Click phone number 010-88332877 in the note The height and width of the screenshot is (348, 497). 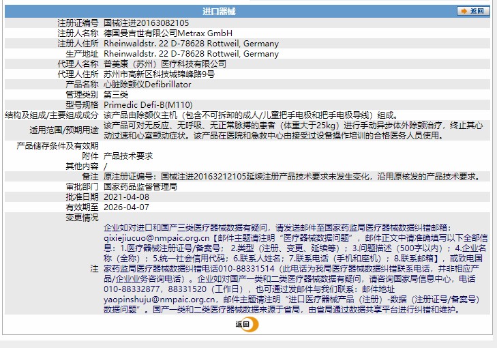(x=132, y=289)
